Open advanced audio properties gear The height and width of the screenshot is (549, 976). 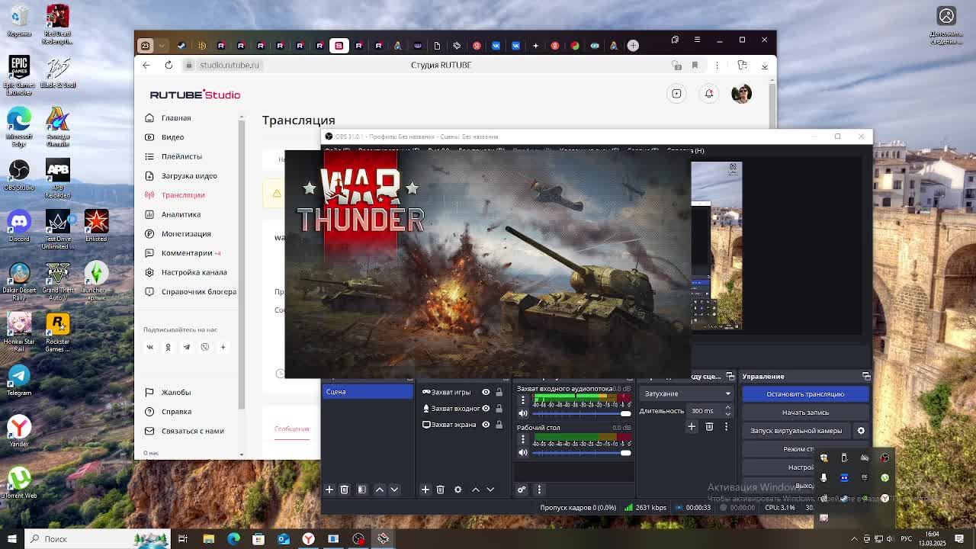522,490
